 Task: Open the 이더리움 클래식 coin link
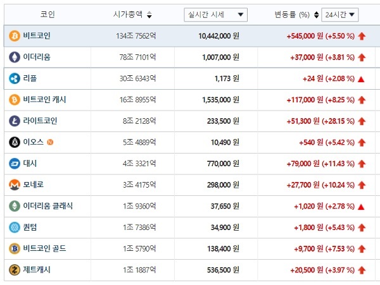click(x=47, y=206)
